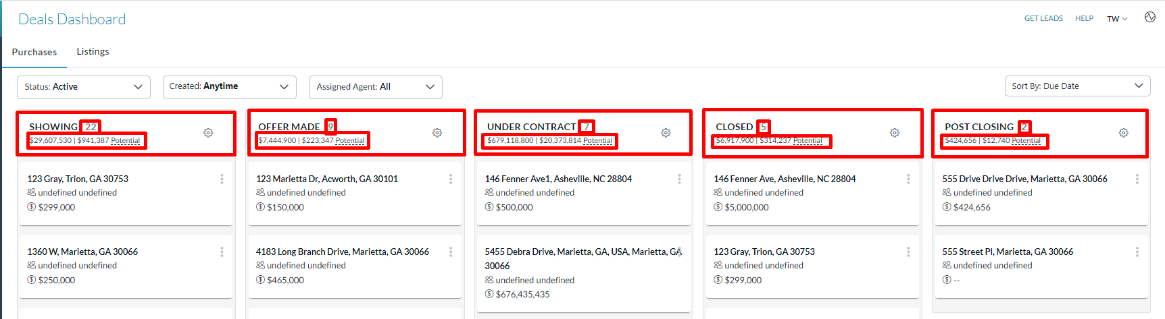The width and height of the screenshot is (1165, 319).
Task: Open the Created: Anytime dropdown
Action: click(229, 87)
